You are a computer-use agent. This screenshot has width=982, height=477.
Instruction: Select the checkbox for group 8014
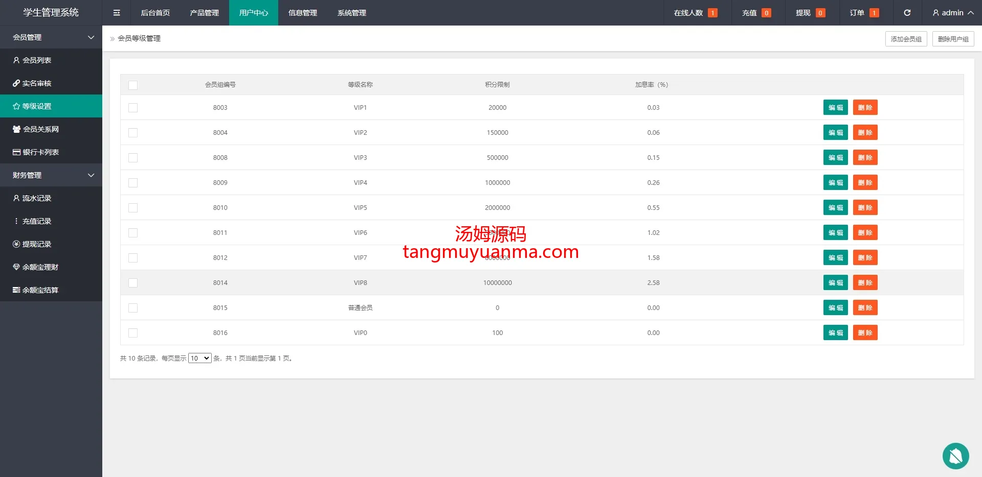point(133,283)
